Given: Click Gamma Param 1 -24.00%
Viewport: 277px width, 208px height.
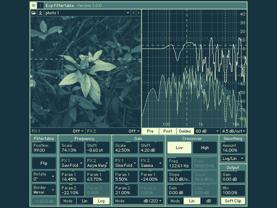Looking at the screenshot, I should [151, 177].
